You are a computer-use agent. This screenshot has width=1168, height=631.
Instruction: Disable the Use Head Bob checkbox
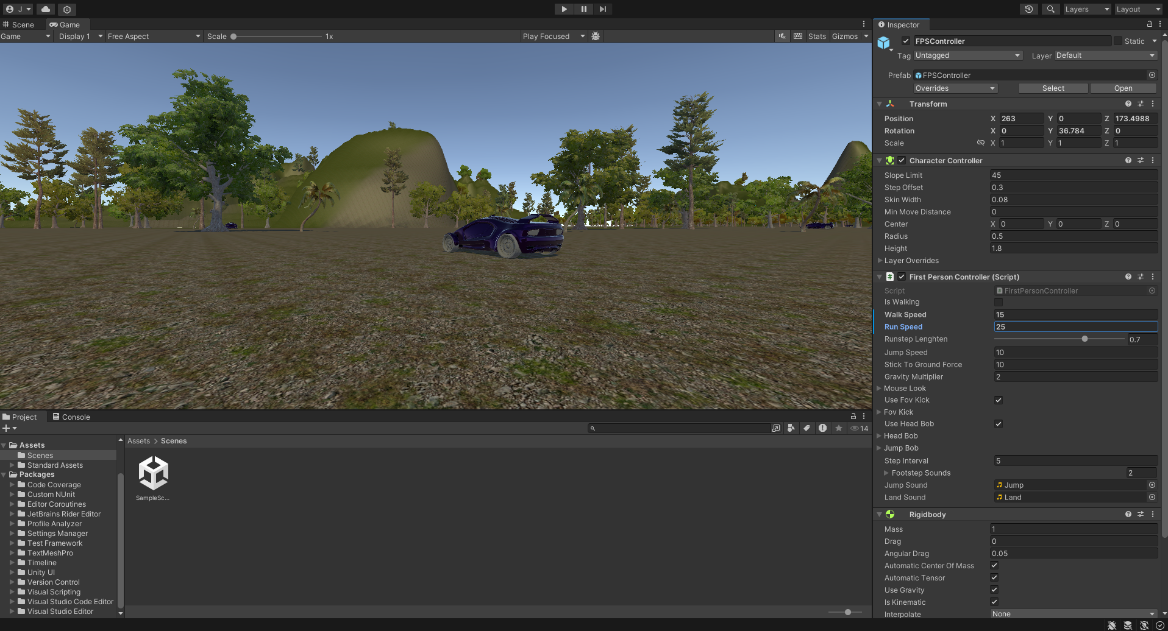coord(999,424)
